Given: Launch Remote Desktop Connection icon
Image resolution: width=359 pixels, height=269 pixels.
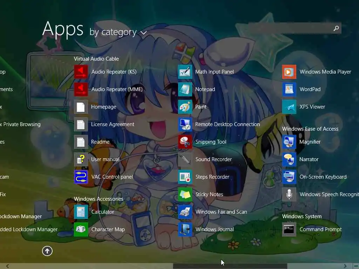Looking at the screenshot, I should pos(185,124).
